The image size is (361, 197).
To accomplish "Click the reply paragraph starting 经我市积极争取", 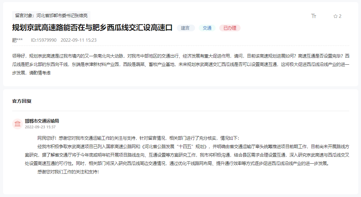I will point(187,155).
